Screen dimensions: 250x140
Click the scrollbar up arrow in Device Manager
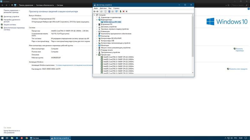(x=192, y=15)
